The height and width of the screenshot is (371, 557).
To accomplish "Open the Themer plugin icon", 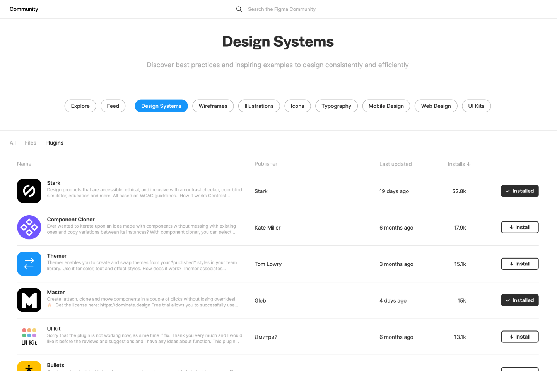I will click(29, 264).
